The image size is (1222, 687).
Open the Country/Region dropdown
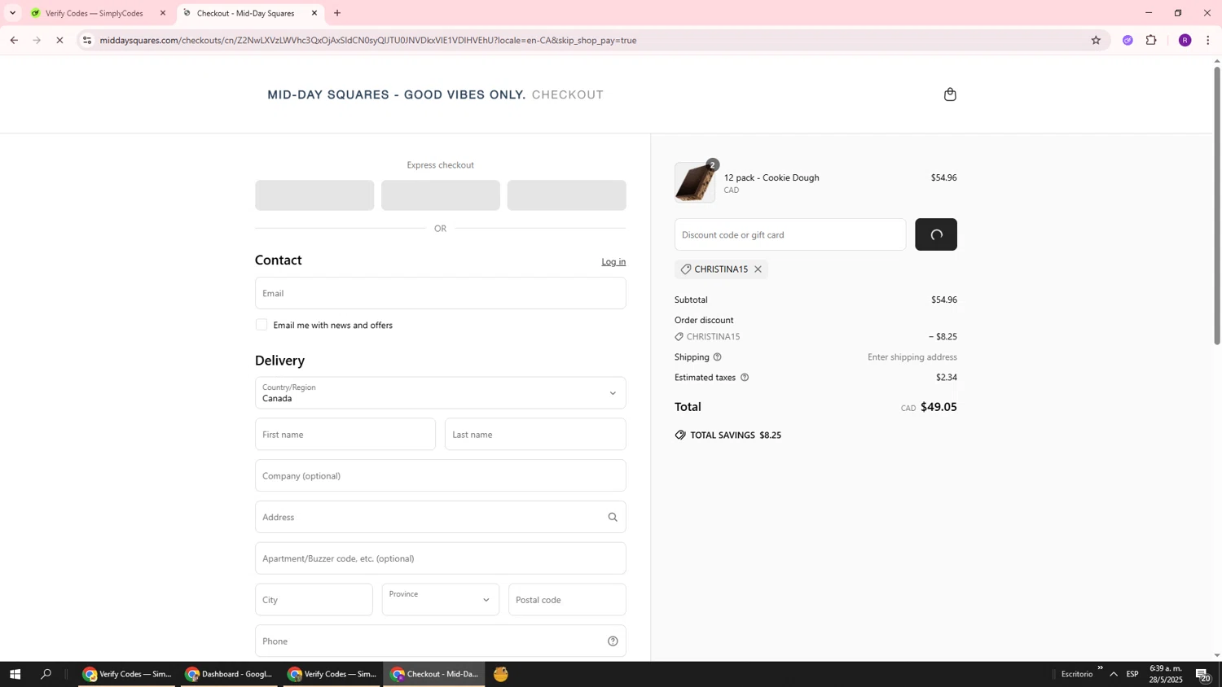coord(441,393)
